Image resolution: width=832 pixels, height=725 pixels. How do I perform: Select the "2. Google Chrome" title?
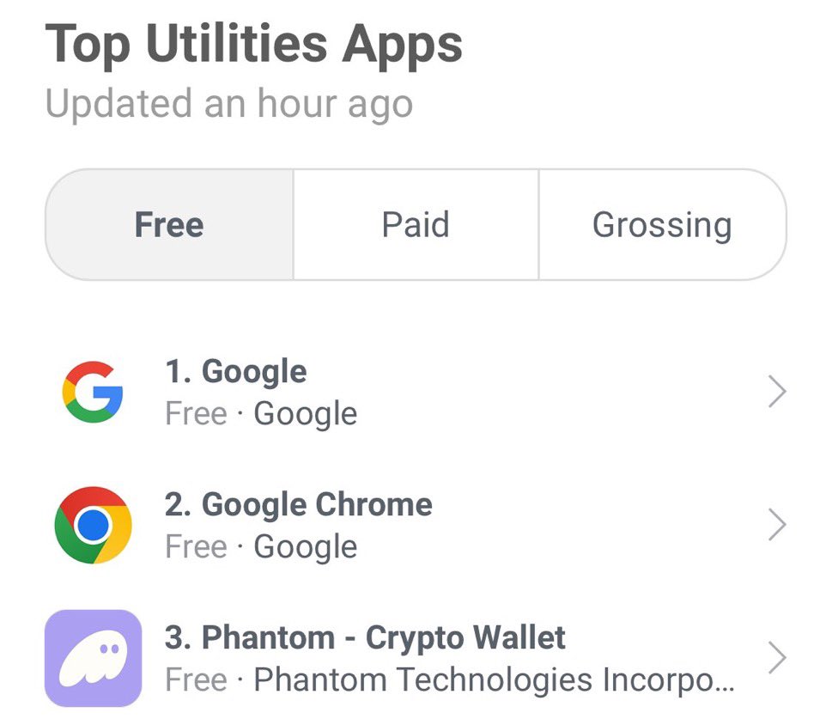click(x=299, y=504)
